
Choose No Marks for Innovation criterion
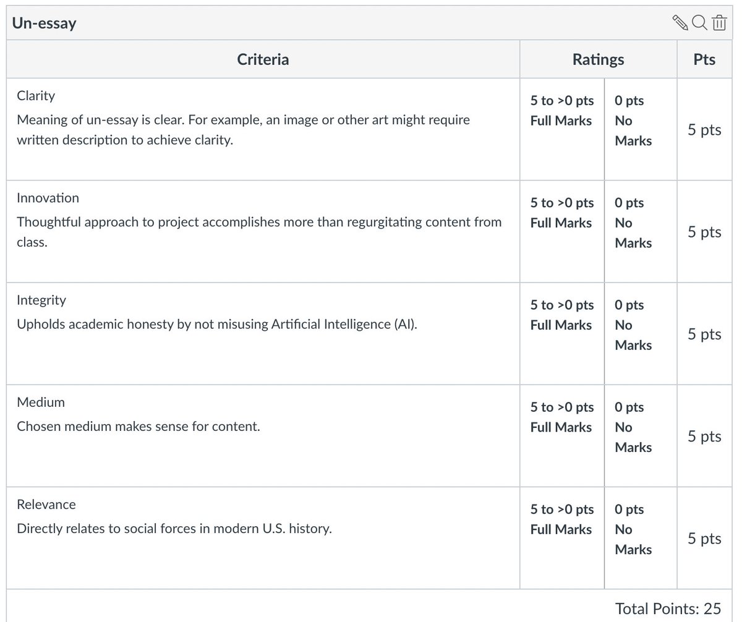click(x=633, y=223)
